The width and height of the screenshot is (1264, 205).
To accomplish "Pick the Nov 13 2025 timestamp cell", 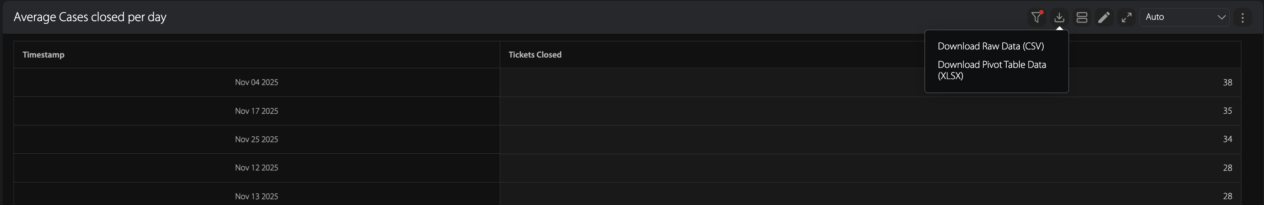I will 256,196.
